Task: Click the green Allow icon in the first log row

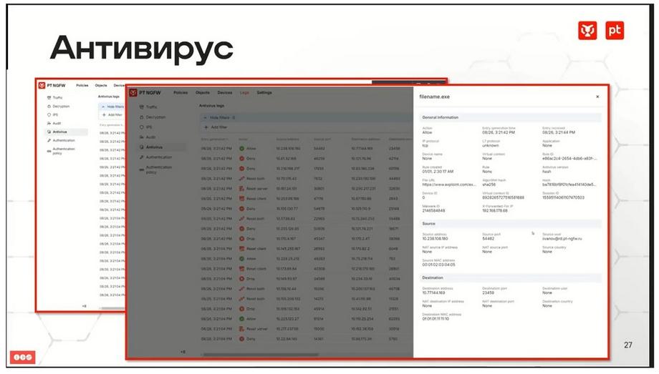Action: (241, 149)
